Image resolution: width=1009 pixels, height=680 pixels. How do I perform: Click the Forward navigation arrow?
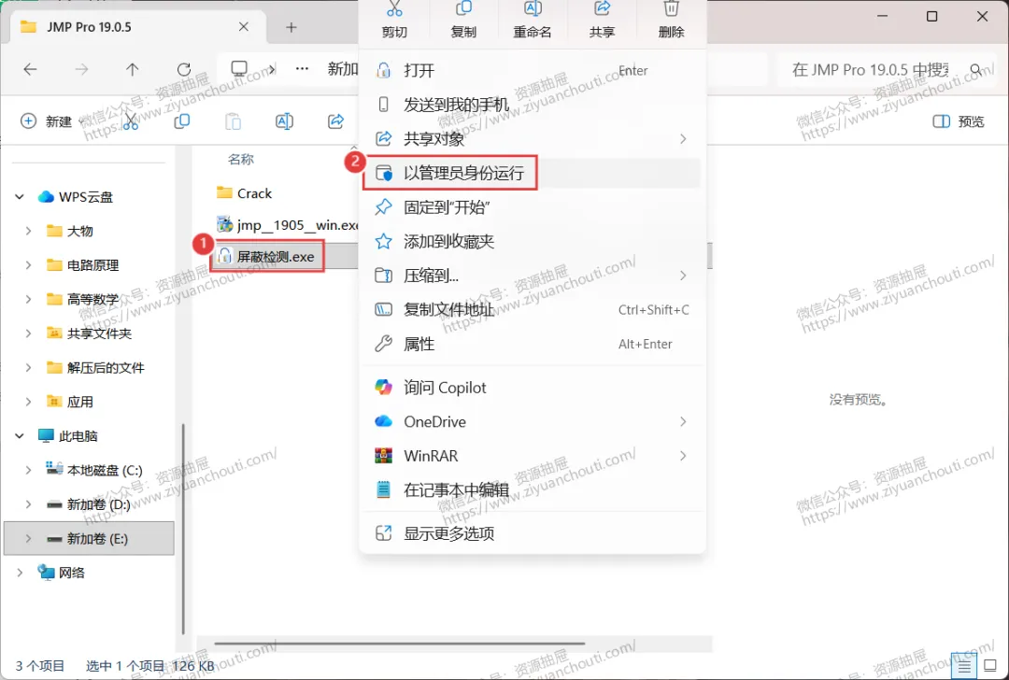pyautogui.click(x=81, y=69)
